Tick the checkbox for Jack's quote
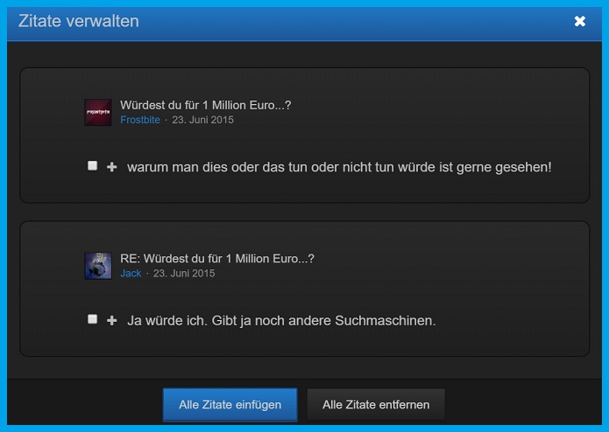Image resolution: width=609 pixels, height=432 pixels. pos(93,320)
